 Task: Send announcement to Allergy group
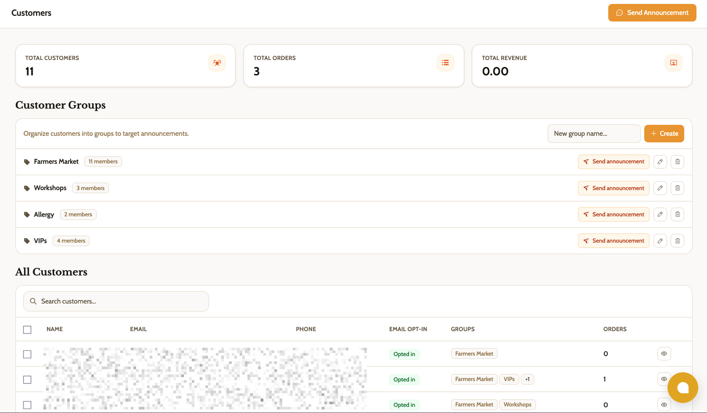[614, 214]
